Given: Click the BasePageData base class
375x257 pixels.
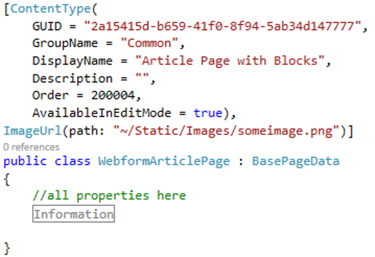Looking at the screenshot, I should (295, 160).
